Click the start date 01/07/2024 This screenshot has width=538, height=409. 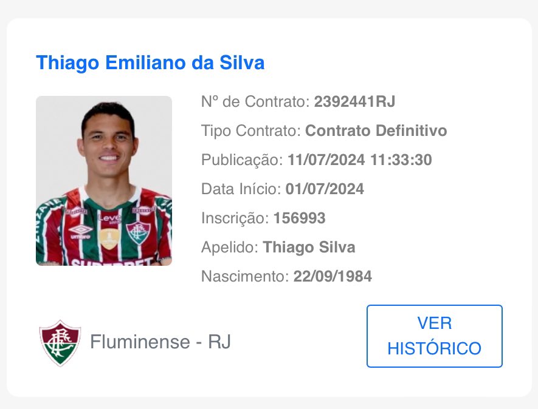324,189
